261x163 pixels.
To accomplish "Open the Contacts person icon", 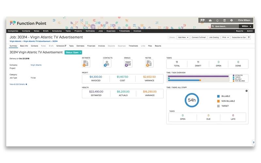I will tap(107, 63).
